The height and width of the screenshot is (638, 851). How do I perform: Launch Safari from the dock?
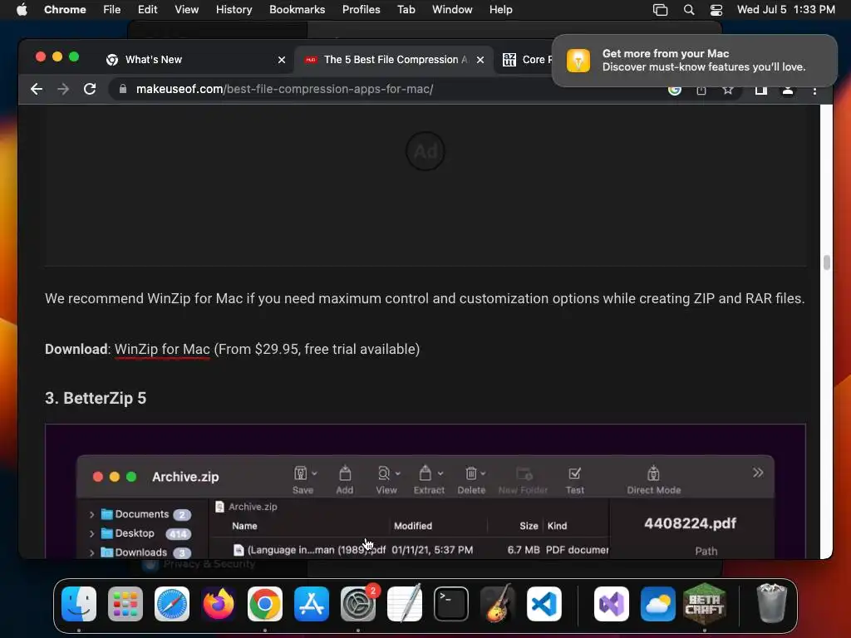172,604
